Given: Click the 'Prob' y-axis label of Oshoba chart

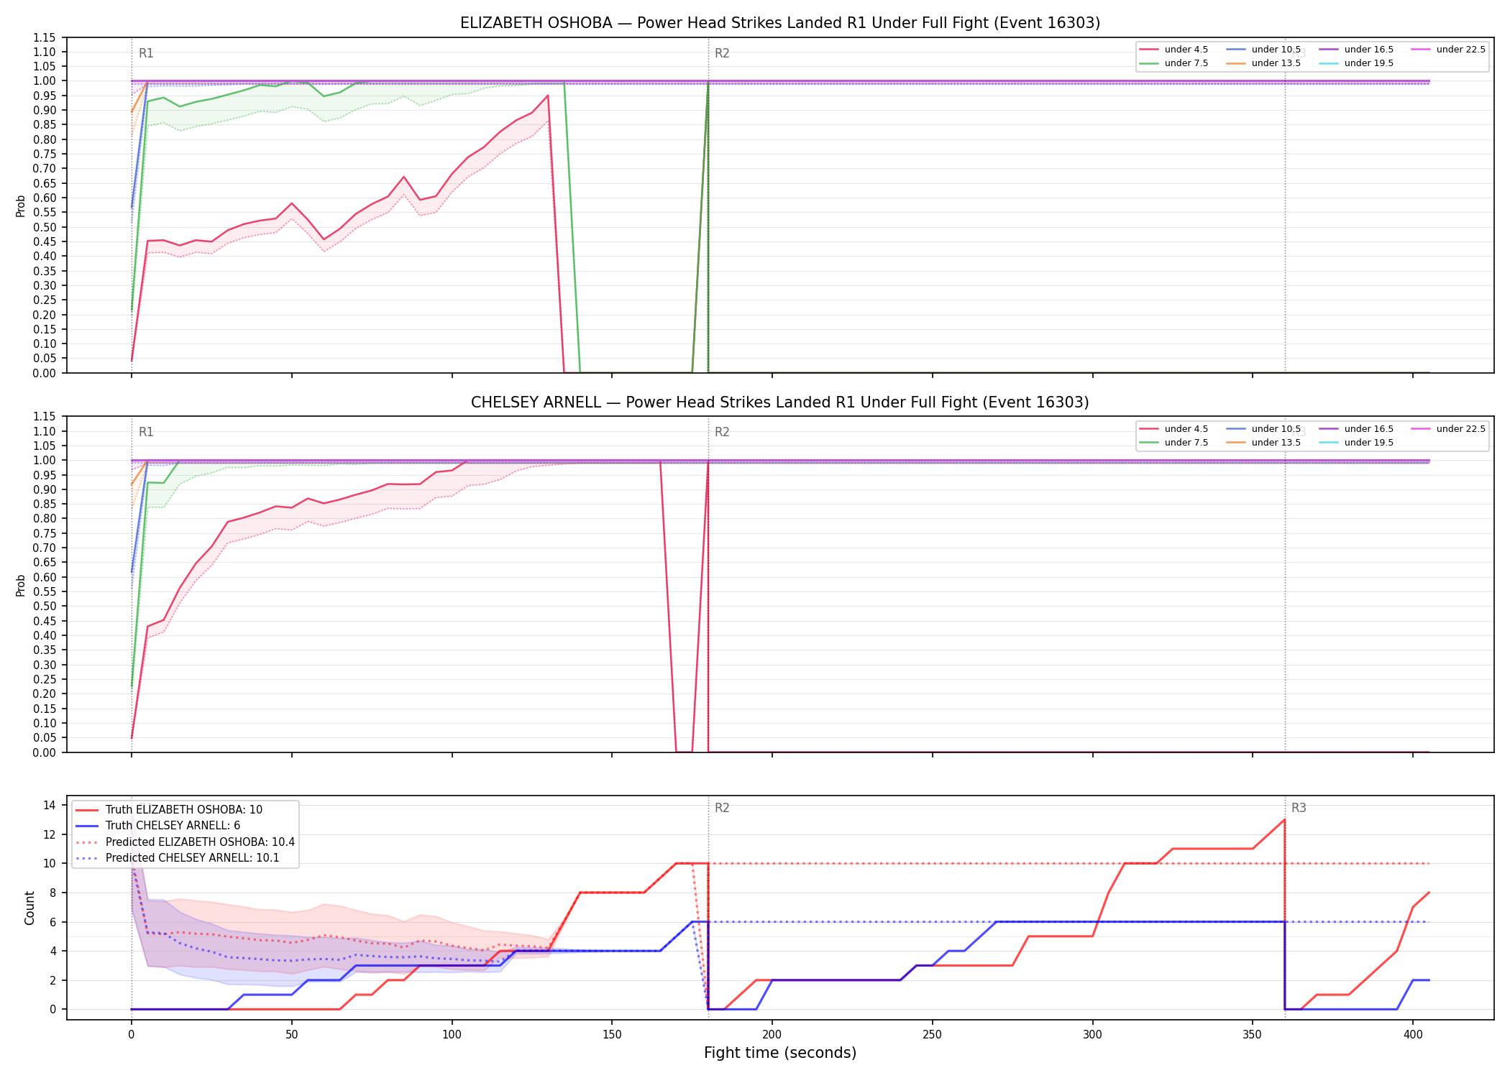Looking at the screenshot, I should click(21, 206).
